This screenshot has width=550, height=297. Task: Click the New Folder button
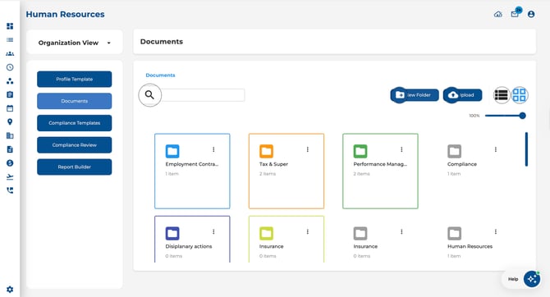[x=415, y=95]
